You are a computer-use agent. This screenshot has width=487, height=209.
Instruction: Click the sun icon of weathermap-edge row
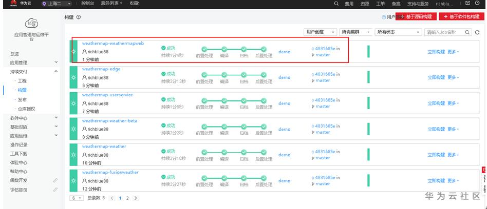(73, 77)
